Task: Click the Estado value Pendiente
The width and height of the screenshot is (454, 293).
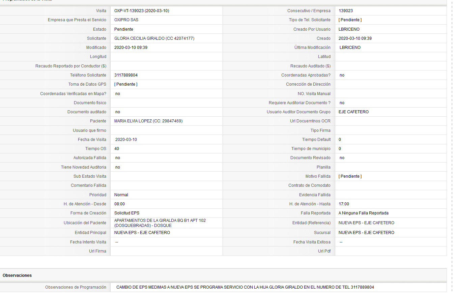Action: (124, 29)
